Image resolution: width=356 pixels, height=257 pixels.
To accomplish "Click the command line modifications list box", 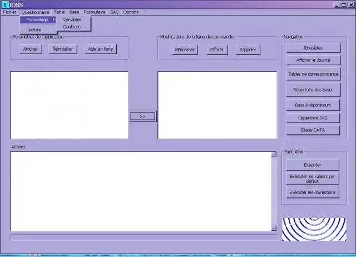I will tap(217, 105).
